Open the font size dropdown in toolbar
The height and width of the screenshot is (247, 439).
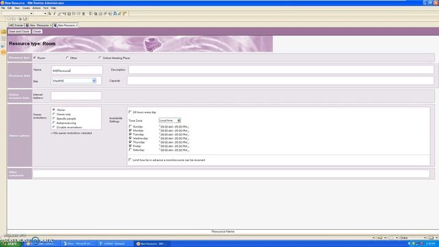(x=45, y=14)
